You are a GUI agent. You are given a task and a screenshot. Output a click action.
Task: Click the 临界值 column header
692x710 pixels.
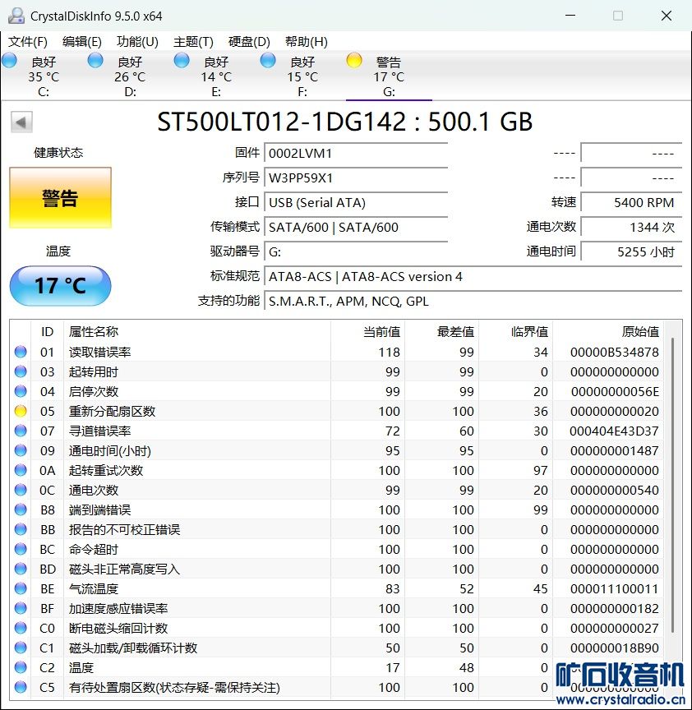point(516,331)
